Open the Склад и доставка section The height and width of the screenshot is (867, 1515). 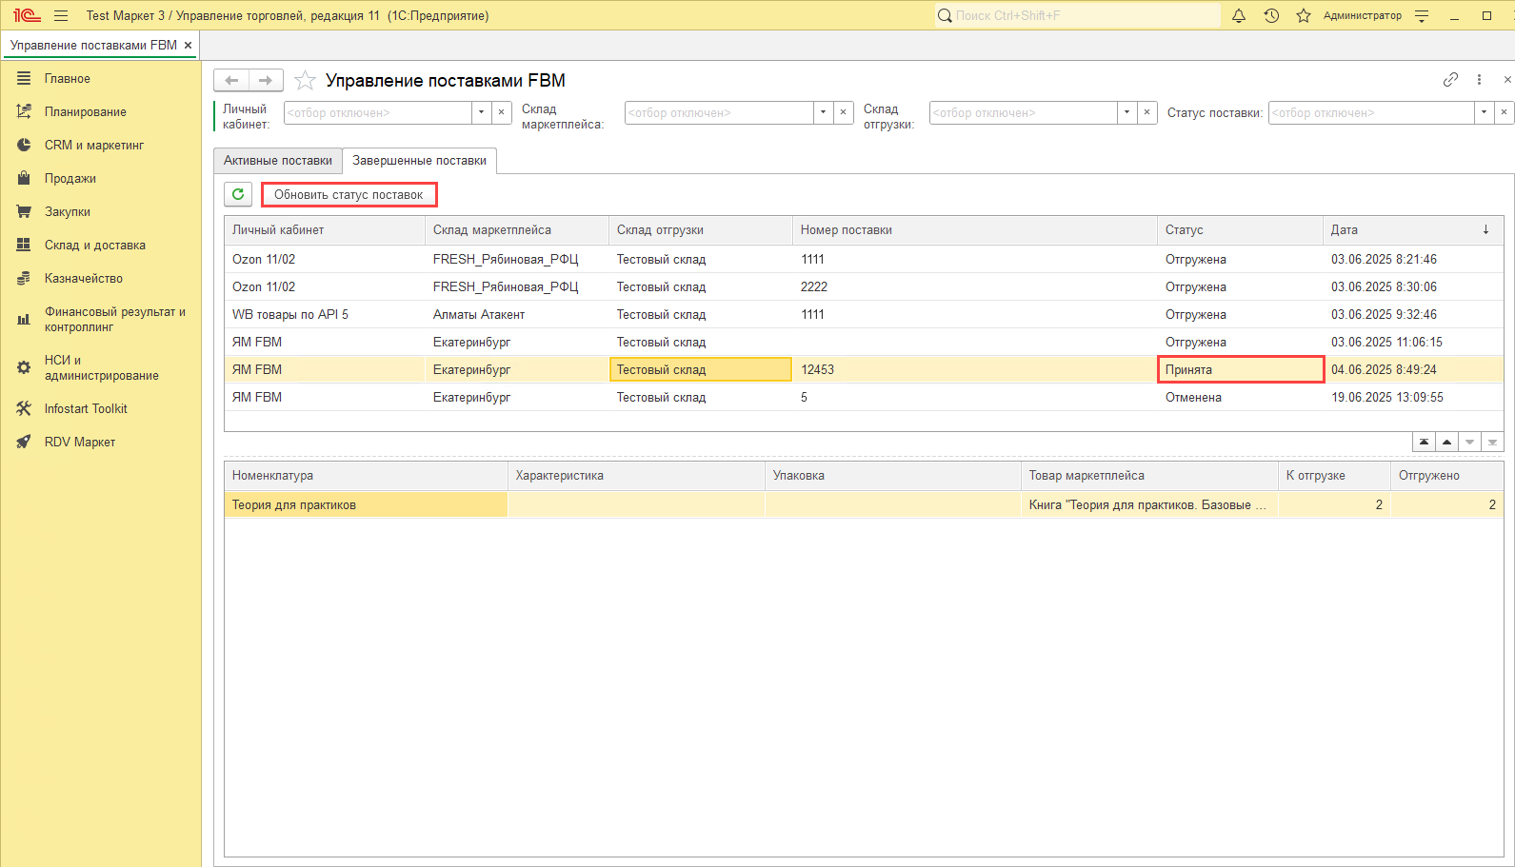pos(94,246)
